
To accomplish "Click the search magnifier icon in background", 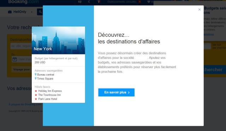I will [40, 12].
